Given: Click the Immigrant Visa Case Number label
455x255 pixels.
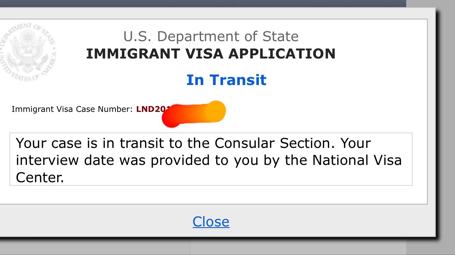Looking at the screenshot, I should click(72, 109).
